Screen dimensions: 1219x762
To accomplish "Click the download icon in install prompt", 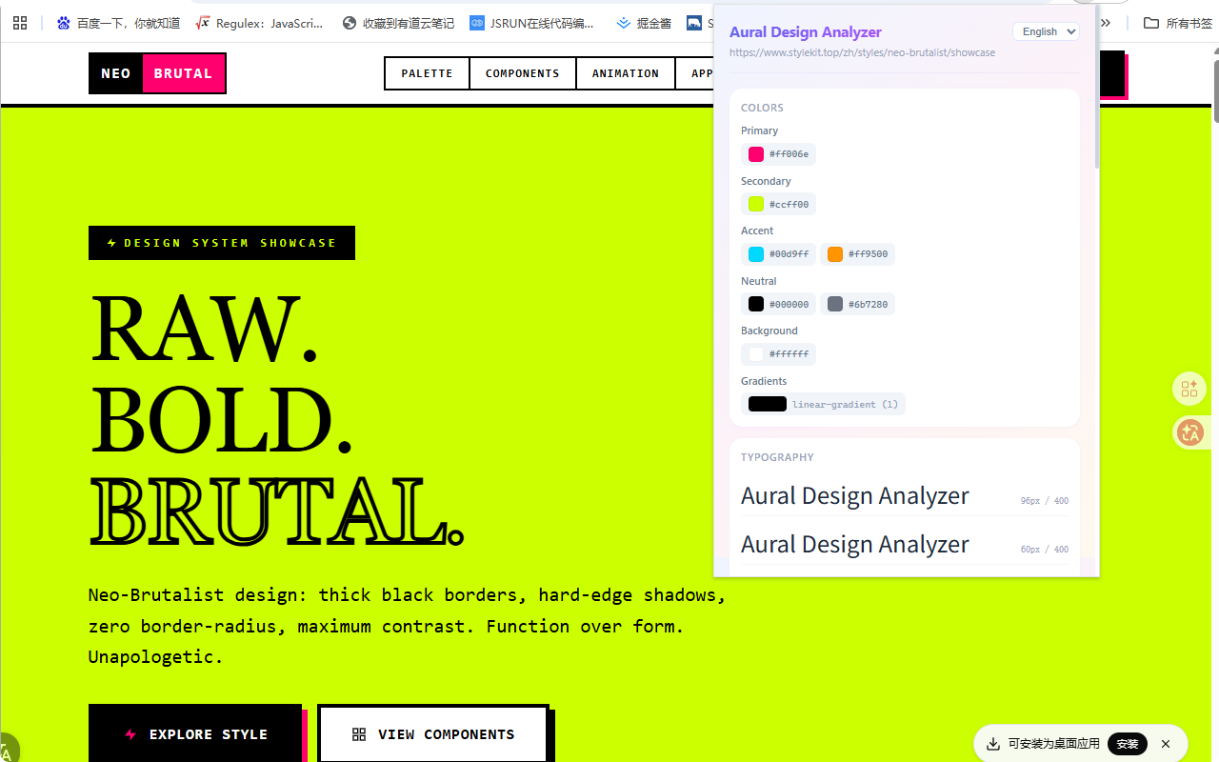I will click(x=993, y=744).
